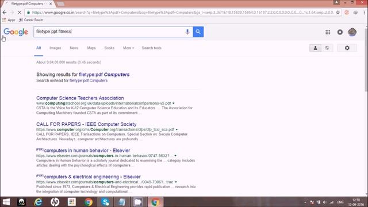
Task: Expand arrow beside electrical engineering Elsevier URL
Action: (176, 182)
